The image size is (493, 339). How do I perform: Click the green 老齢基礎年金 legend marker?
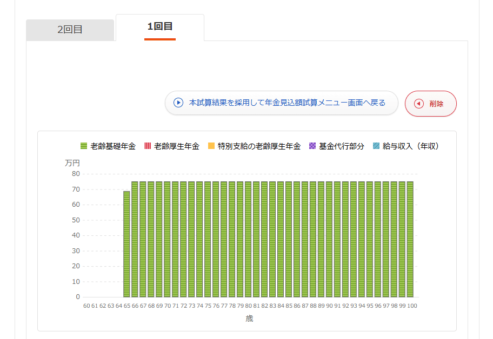click(x=84, y=146)
